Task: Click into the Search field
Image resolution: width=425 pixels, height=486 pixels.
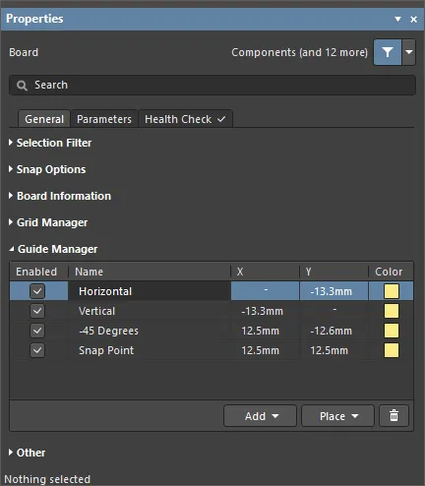Action: pyautogui.click(x=212, y=86)
